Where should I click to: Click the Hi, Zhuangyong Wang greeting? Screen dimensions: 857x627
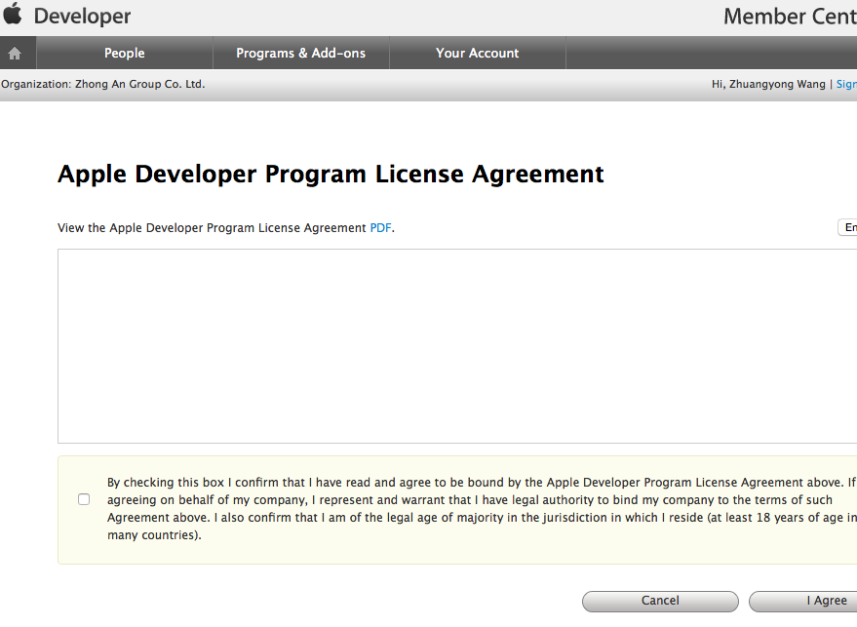(768, 84)
